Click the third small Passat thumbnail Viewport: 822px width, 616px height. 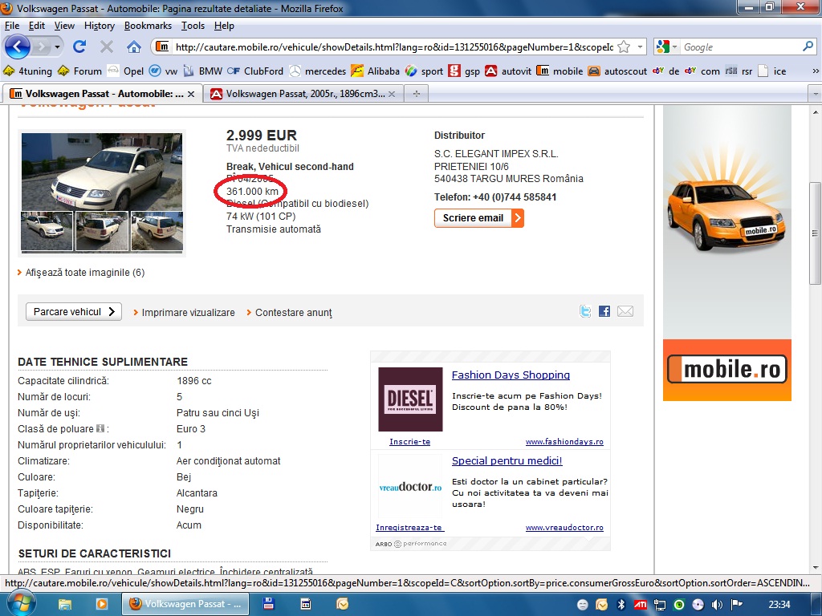(157, 231)
